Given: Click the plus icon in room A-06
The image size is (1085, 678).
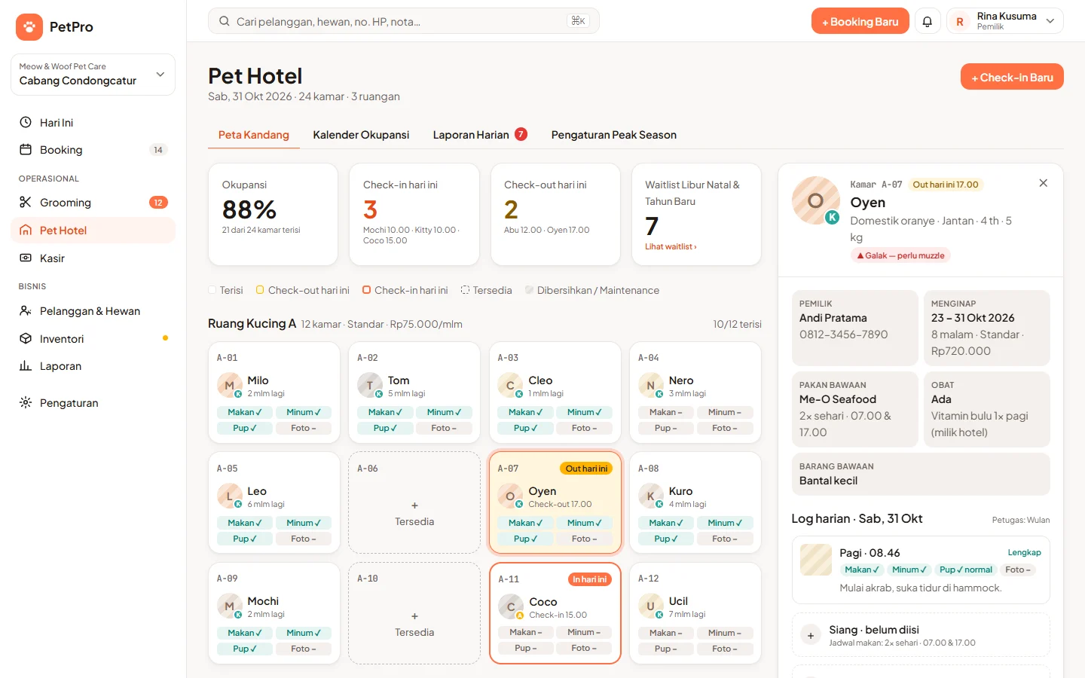Looking at the screenshot, I should (414, 505).
